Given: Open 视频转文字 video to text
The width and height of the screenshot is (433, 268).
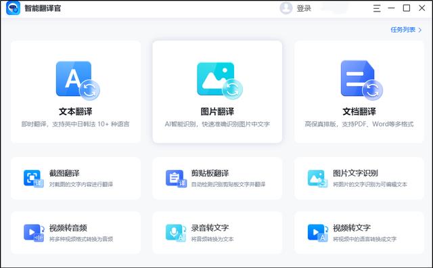Looking at the screenshot, I should click(359, 233).
